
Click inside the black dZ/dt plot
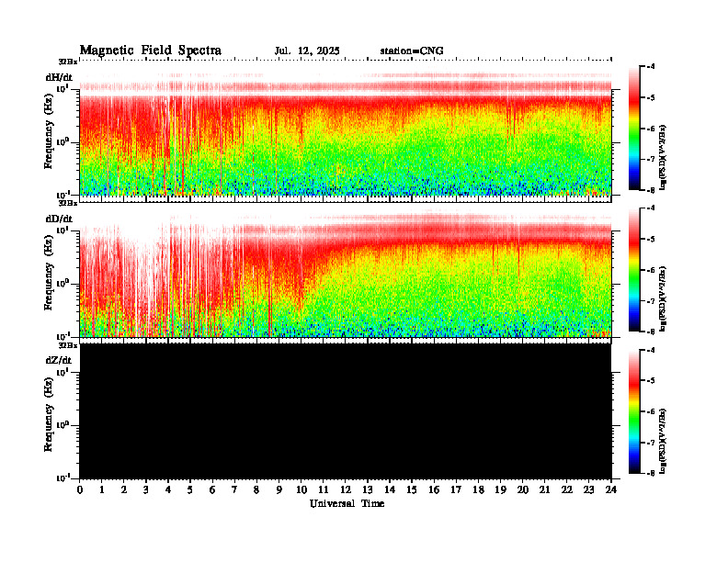(x=346, y=410)
